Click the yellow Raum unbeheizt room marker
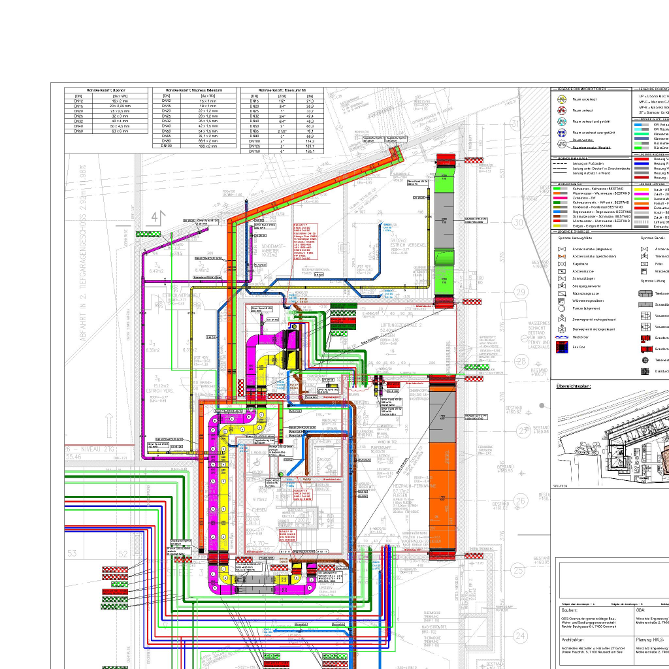 [562, 99]
